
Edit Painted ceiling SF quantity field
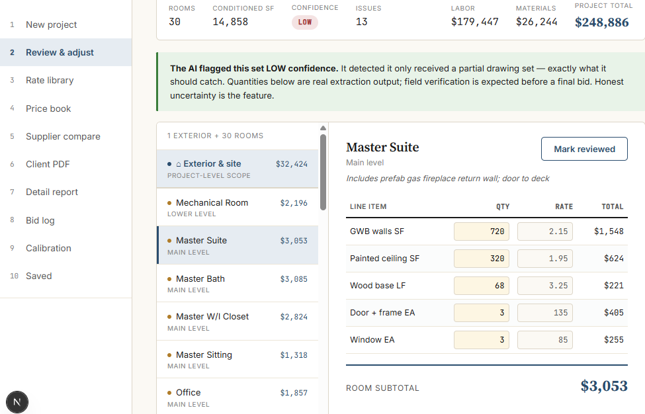click(x=482, y=259)
